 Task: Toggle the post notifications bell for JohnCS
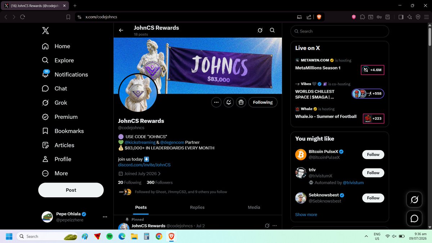coord(229,102)
